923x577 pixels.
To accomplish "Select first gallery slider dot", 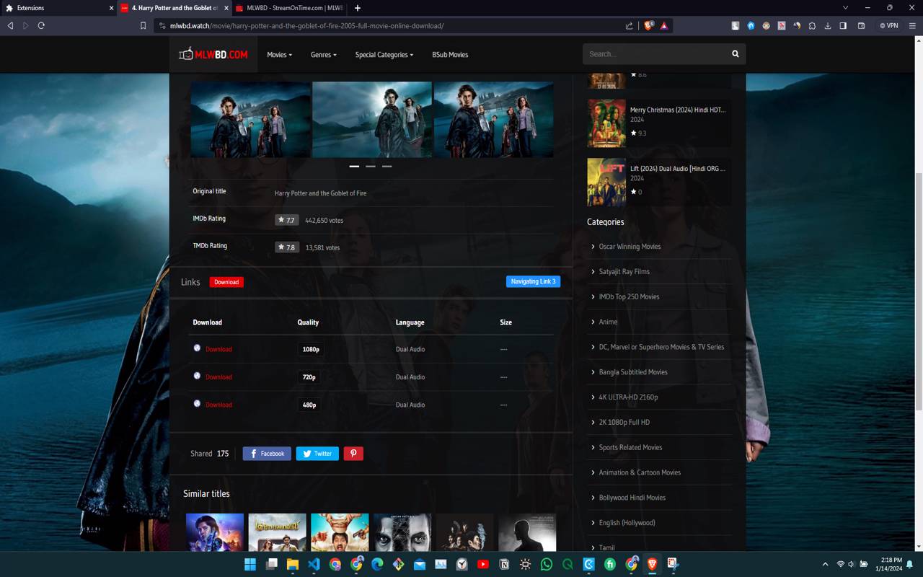I will 354,166.
